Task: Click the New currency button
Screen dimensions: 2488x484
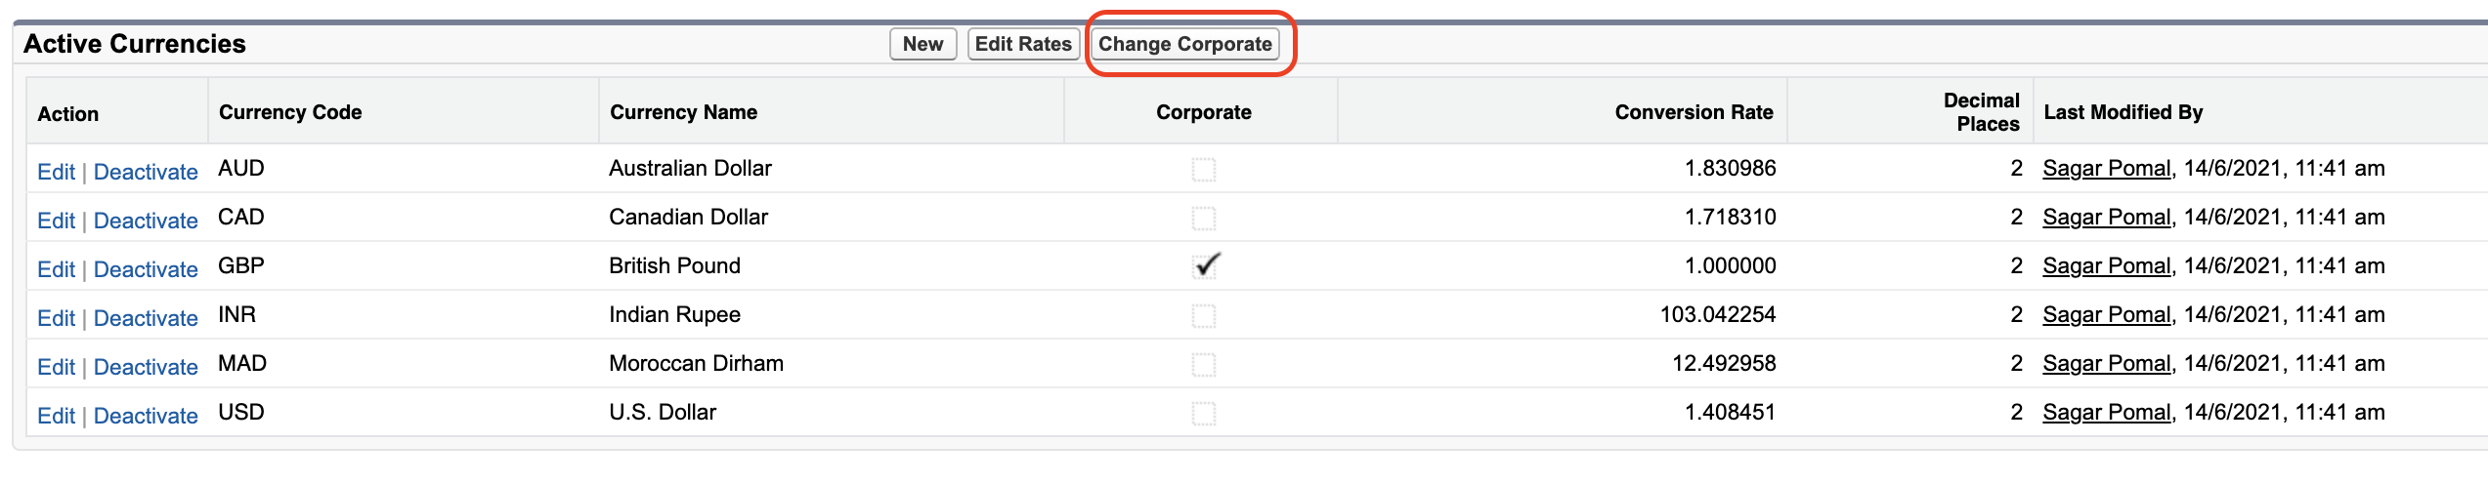Action: 922,44
